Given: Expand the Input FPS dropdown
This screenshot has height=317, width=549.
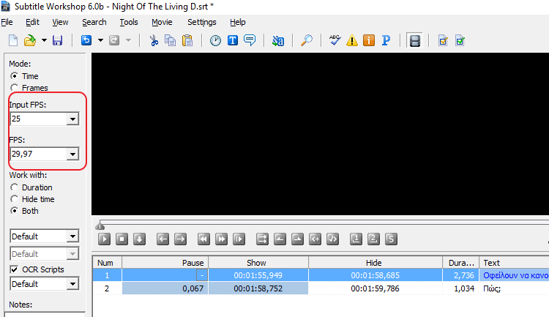Looking at the screenshot, I should tap(72, 119).
